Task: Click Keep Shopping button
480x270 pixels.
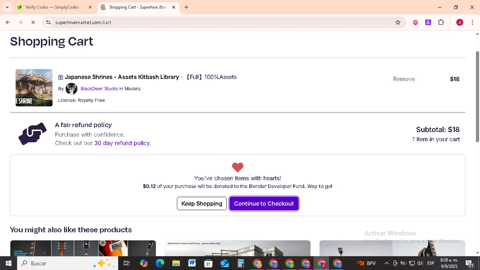Action: (x=202, y=203)
